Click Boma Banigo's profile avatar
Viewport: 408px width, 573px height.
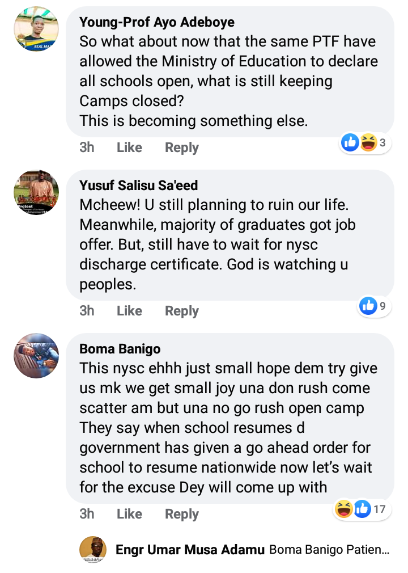(36, 356)
